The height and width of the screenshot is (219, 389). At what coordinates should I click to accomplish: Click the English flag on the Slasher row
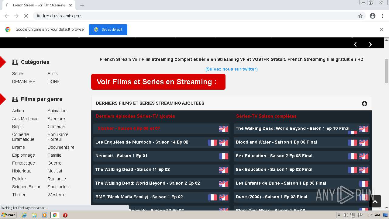(224, 129)
